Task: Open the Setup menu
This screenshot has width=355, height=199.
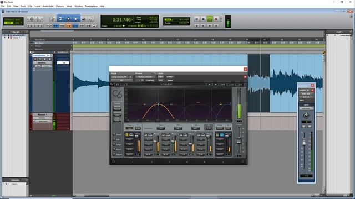Action: coord(69,6)
